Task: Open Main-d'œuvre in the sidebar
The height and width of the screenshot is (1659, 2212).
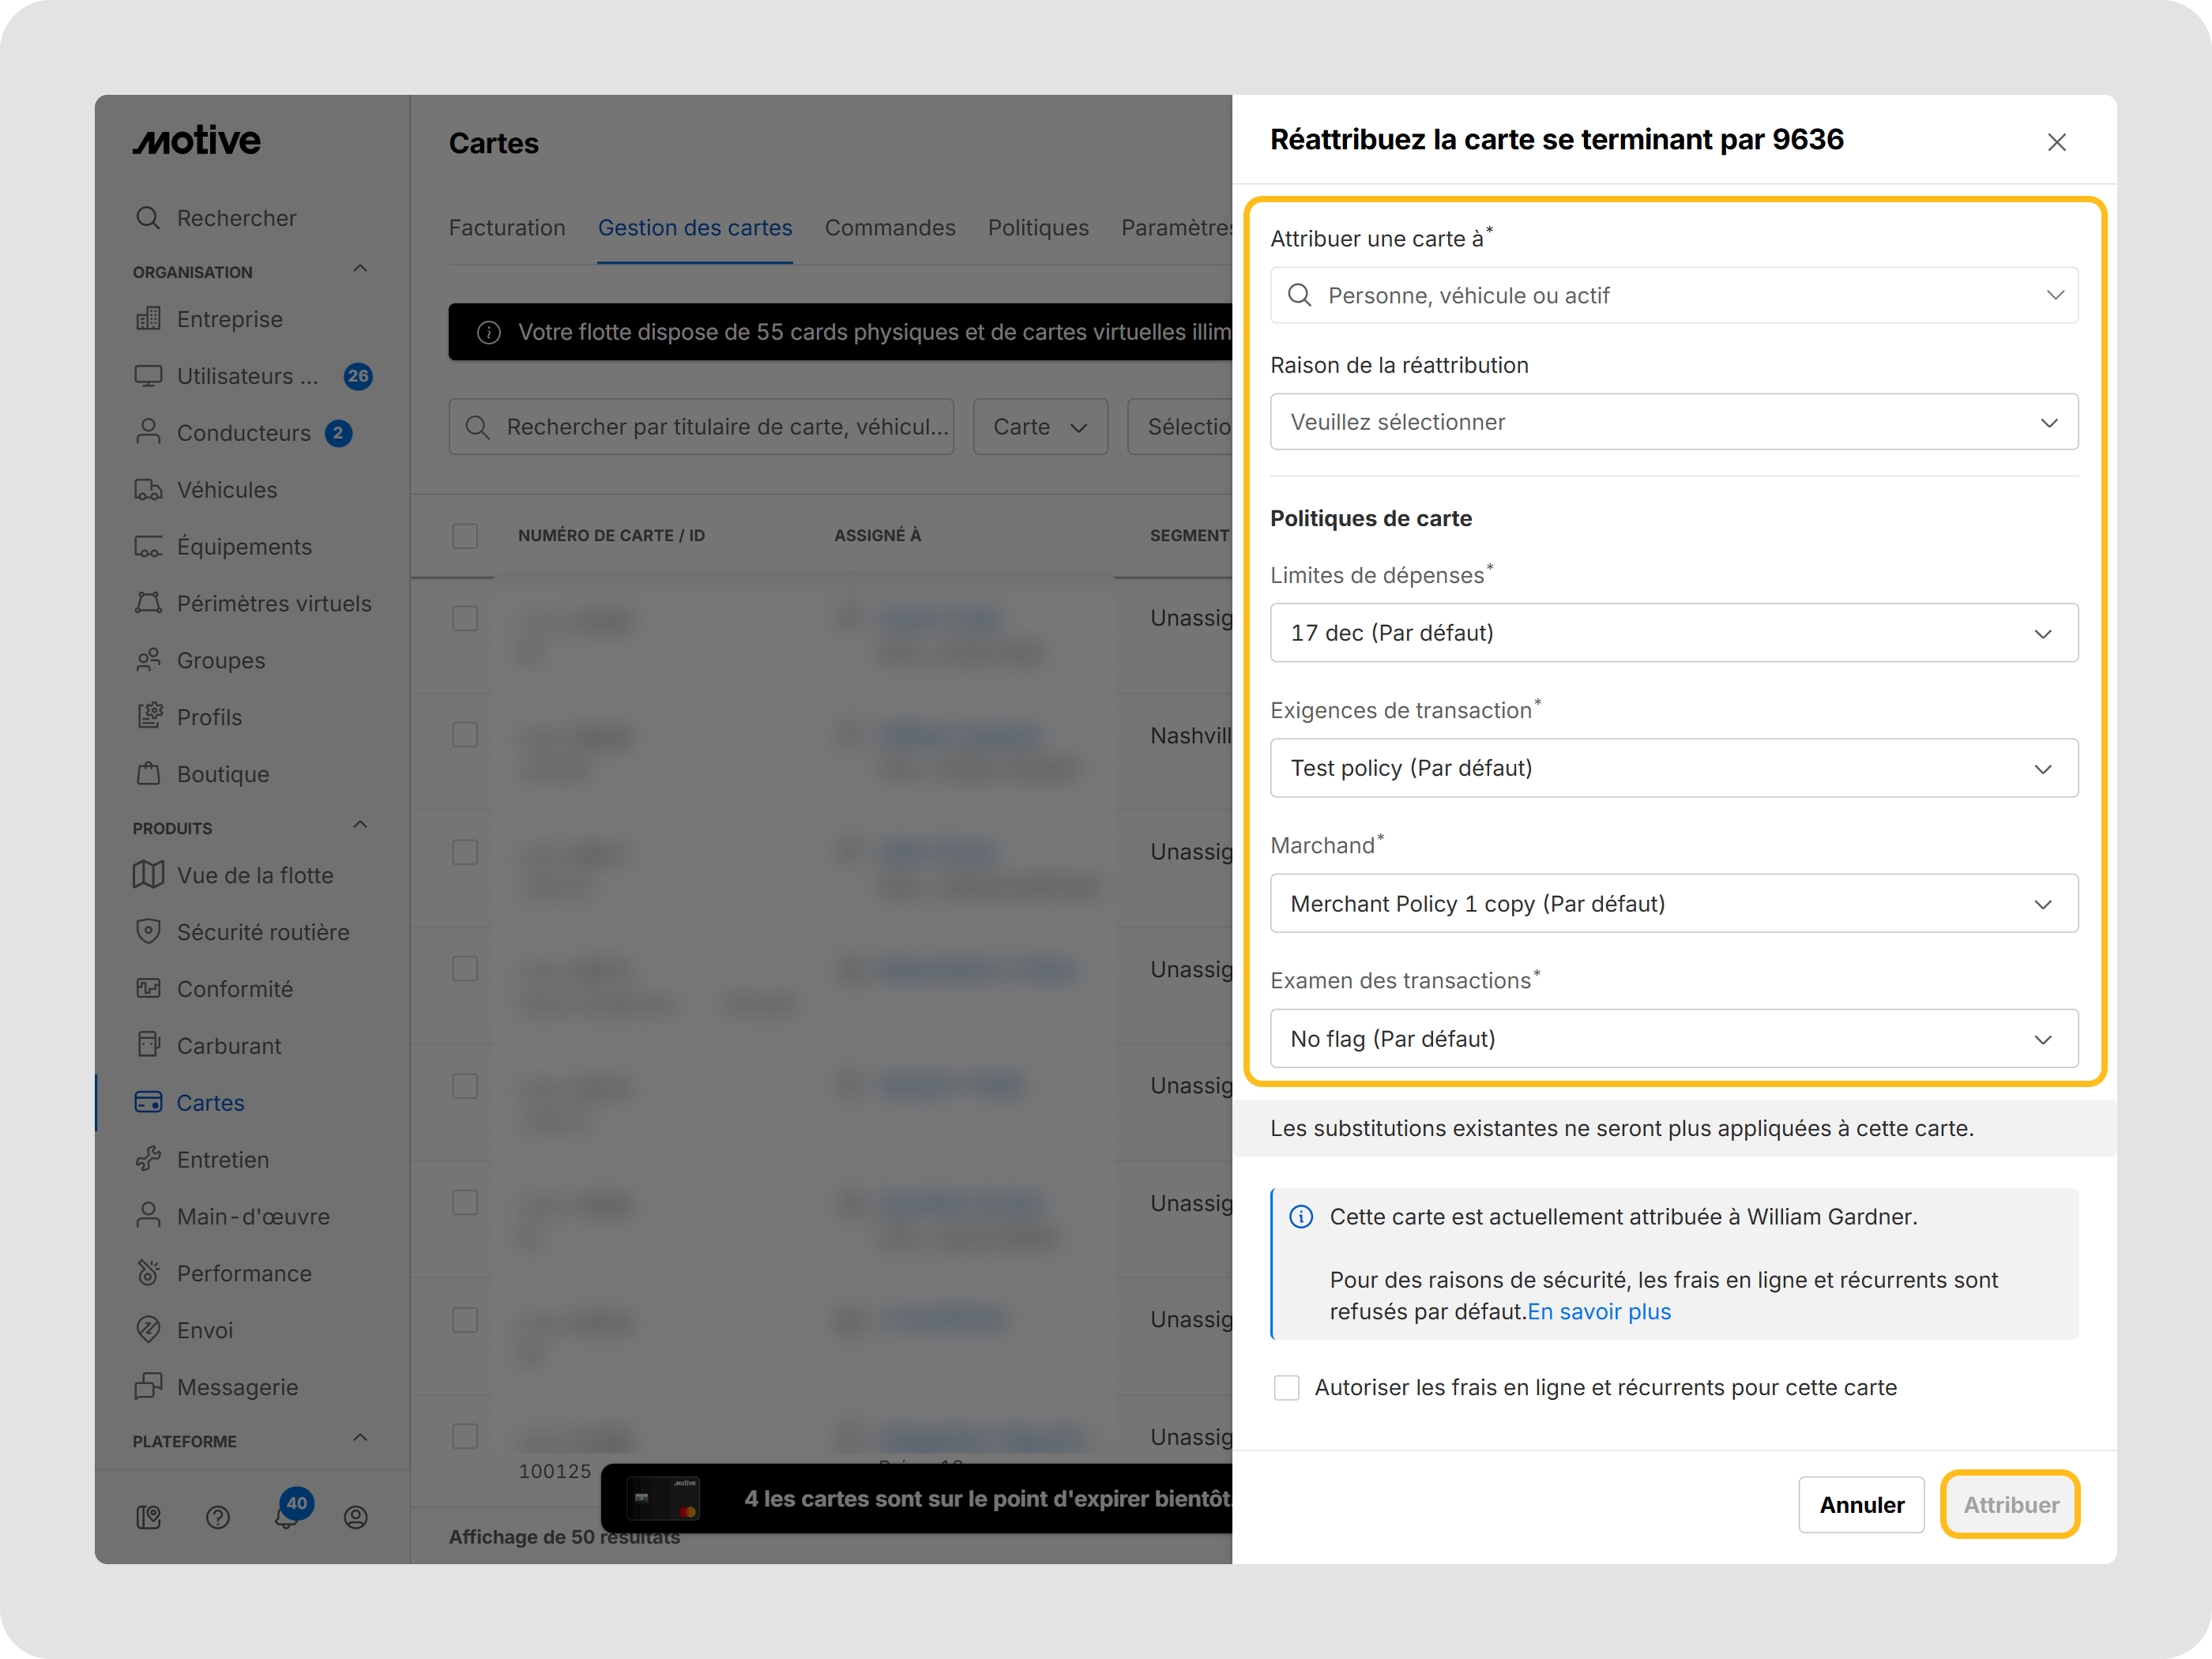Action: pyautogui.click(x=232, y=1217)
